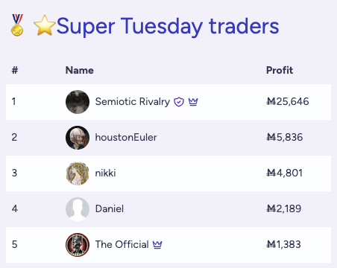Click the shield badge next to Semiotic Rivalry
The width and height of the screenshot is (337, 268).
[x=179, y=102]
